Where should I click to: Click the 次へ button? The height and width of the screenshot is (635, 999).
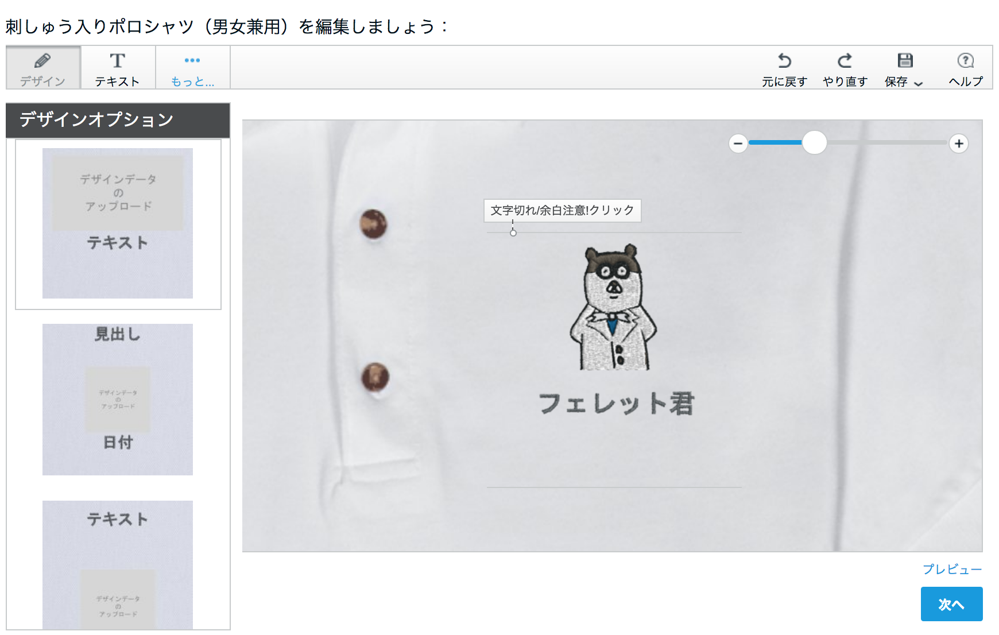pos(952,604)
